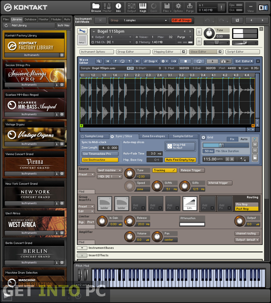Open the instrument Output st. 1 dropdown

coord(111,37)
